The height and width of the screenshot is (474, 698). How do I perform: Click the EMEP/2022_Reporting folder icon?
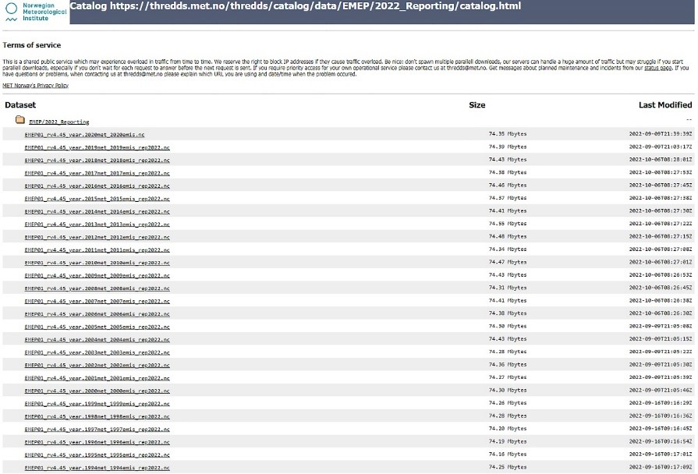(20, 121)
